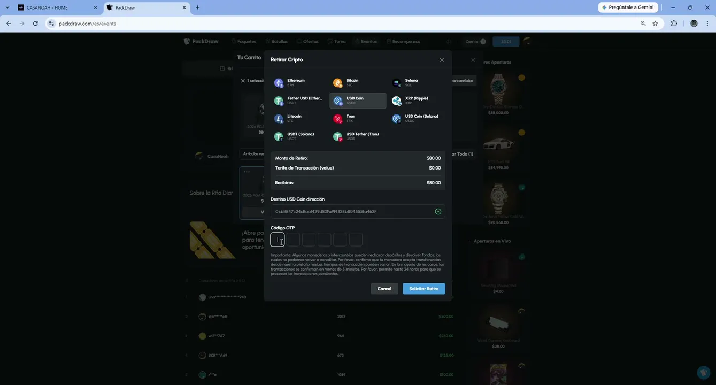Open the Batallas menu item
Image resolution: width=716 pixels, height=385 pixels.
point(276,41)
